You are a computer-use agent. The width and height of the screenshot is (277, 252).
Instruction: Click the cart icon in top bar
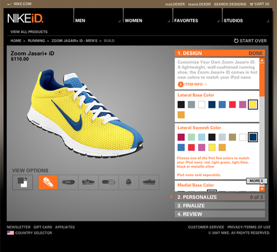252,4
